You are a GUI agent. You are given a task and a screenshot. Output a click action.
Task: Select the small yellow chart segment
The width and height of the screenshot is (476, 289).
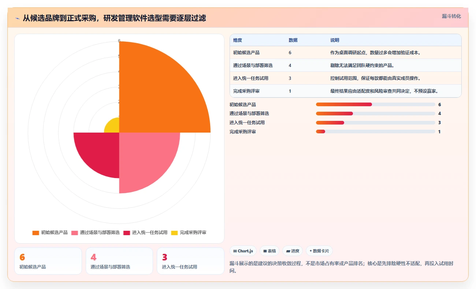pos(114,127)
